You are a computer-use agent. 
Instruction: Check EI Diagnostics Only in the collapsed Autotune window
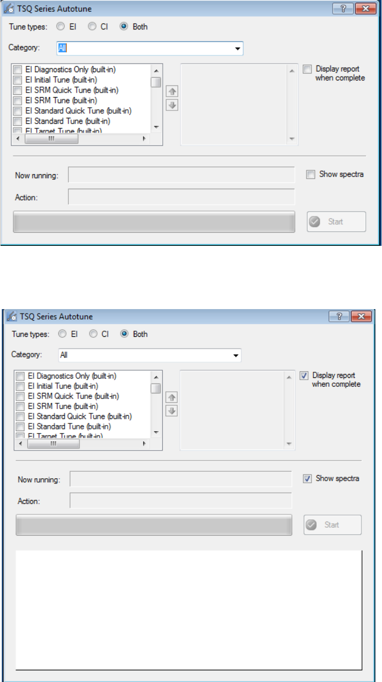18,70
